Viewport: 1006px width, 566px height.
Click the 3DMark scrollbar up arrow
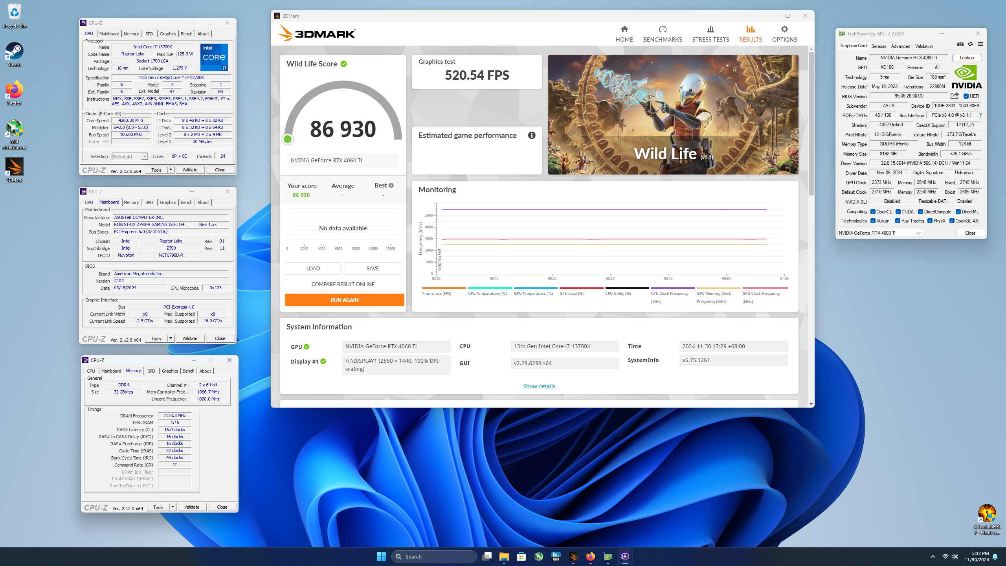point(811,49)
